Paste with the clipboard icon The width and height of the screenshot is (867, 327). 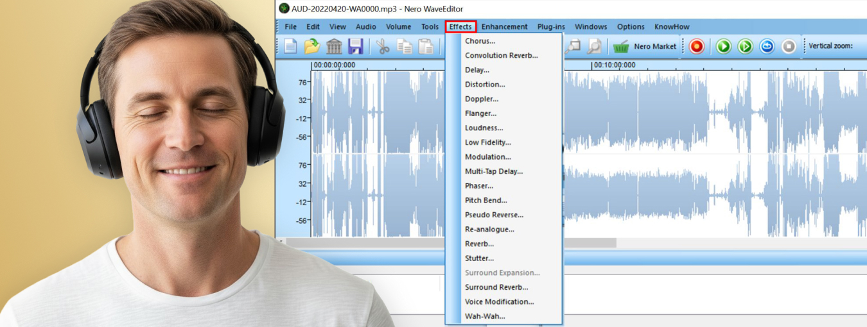(x=426, y=46)
